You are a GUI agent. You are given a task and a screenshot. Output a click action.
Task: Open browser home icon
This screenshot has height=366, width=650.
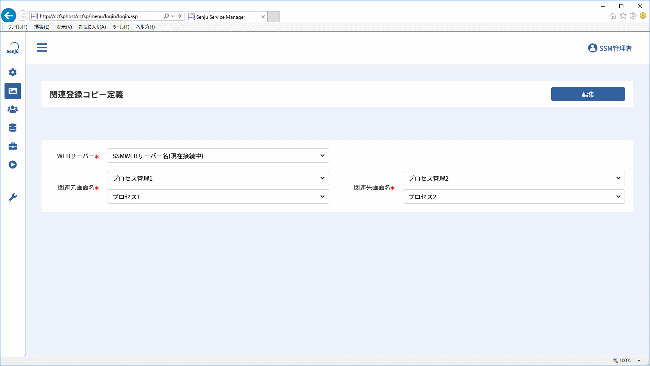click(x=613, y=16)
